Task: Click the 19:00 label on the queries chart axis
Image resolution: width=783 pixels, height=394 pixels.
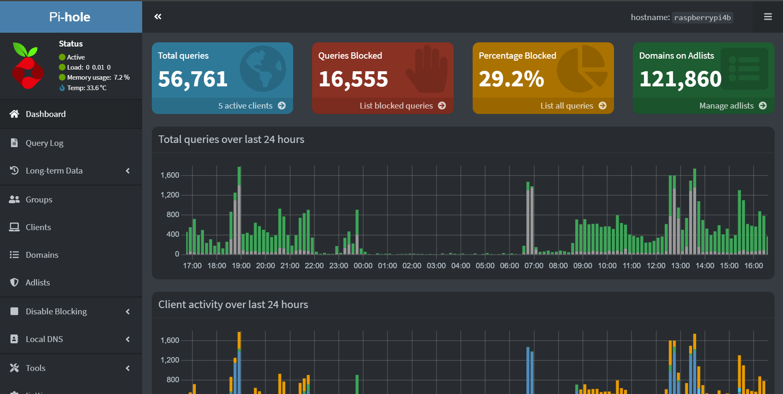Action: coord(241,266)
